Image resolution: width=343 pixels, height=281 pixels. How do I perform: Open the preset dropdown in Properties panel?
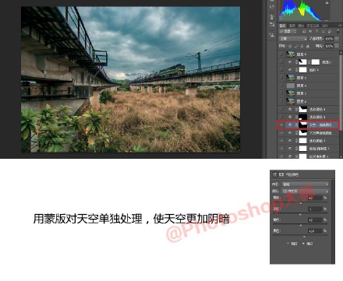305,184
